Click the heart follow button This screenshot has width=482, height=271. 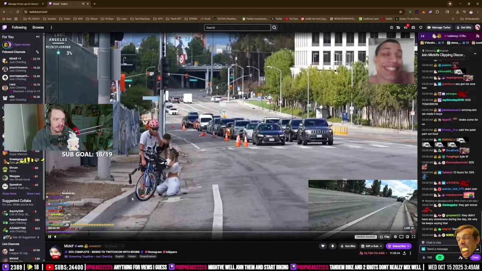(x=323, y=246)
